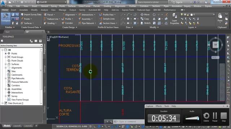Select the Move tool
Screen dimensions: 231x129
tap(145, 14)
